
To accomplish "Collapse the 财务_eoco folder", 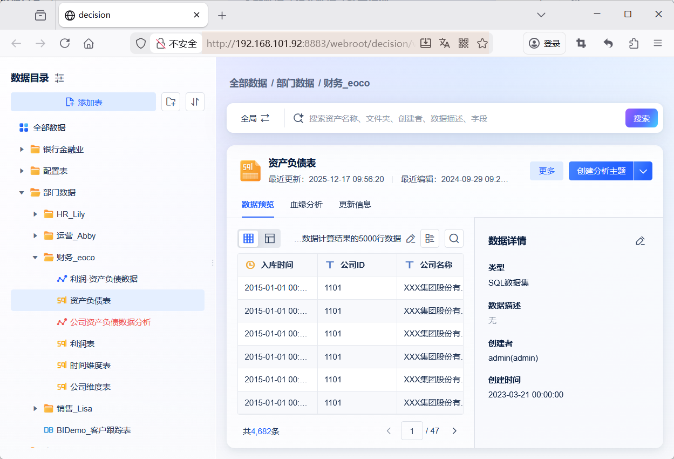I will [x=36, y=257].
